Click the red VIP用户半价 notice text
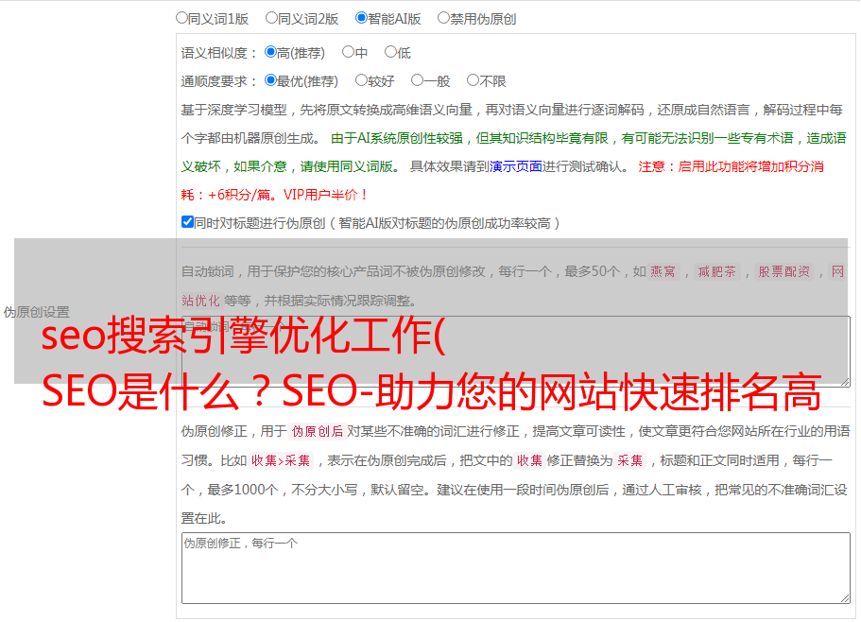The image size is (861, 622). click(x=325, y=195)
